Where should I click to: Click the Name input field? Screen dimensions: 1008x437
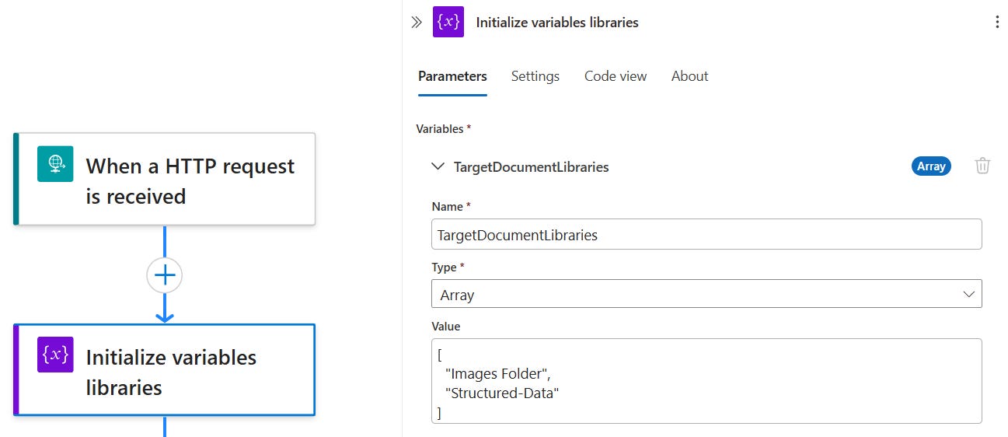click(706, 235)
